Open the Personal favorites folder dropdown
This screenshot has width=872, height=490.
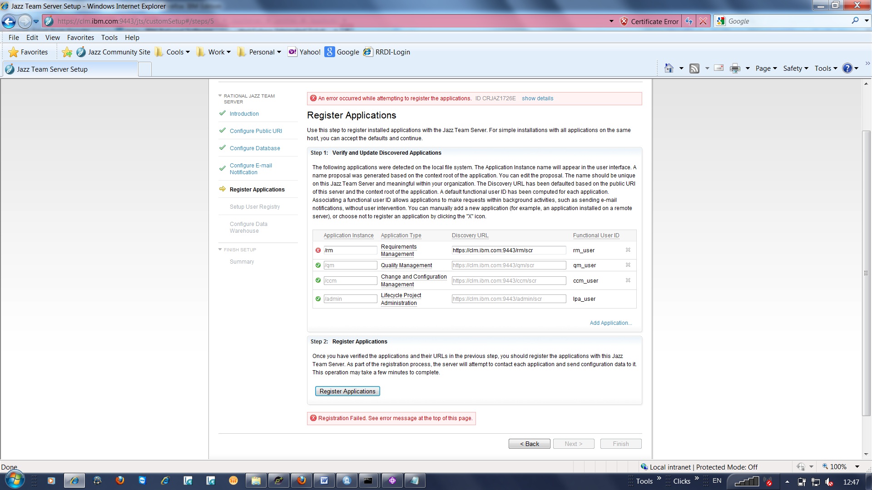click(259, 52)
